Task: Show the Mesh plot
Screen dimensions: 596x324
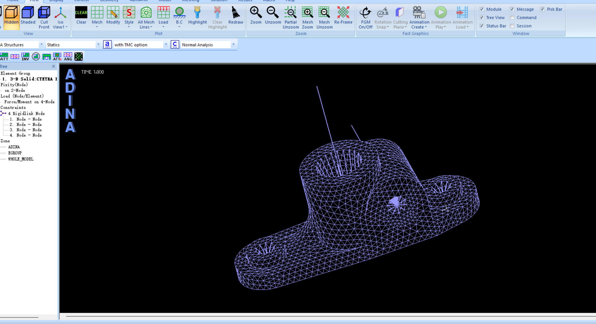Action: pyautogui.click(x=97, y=17)
